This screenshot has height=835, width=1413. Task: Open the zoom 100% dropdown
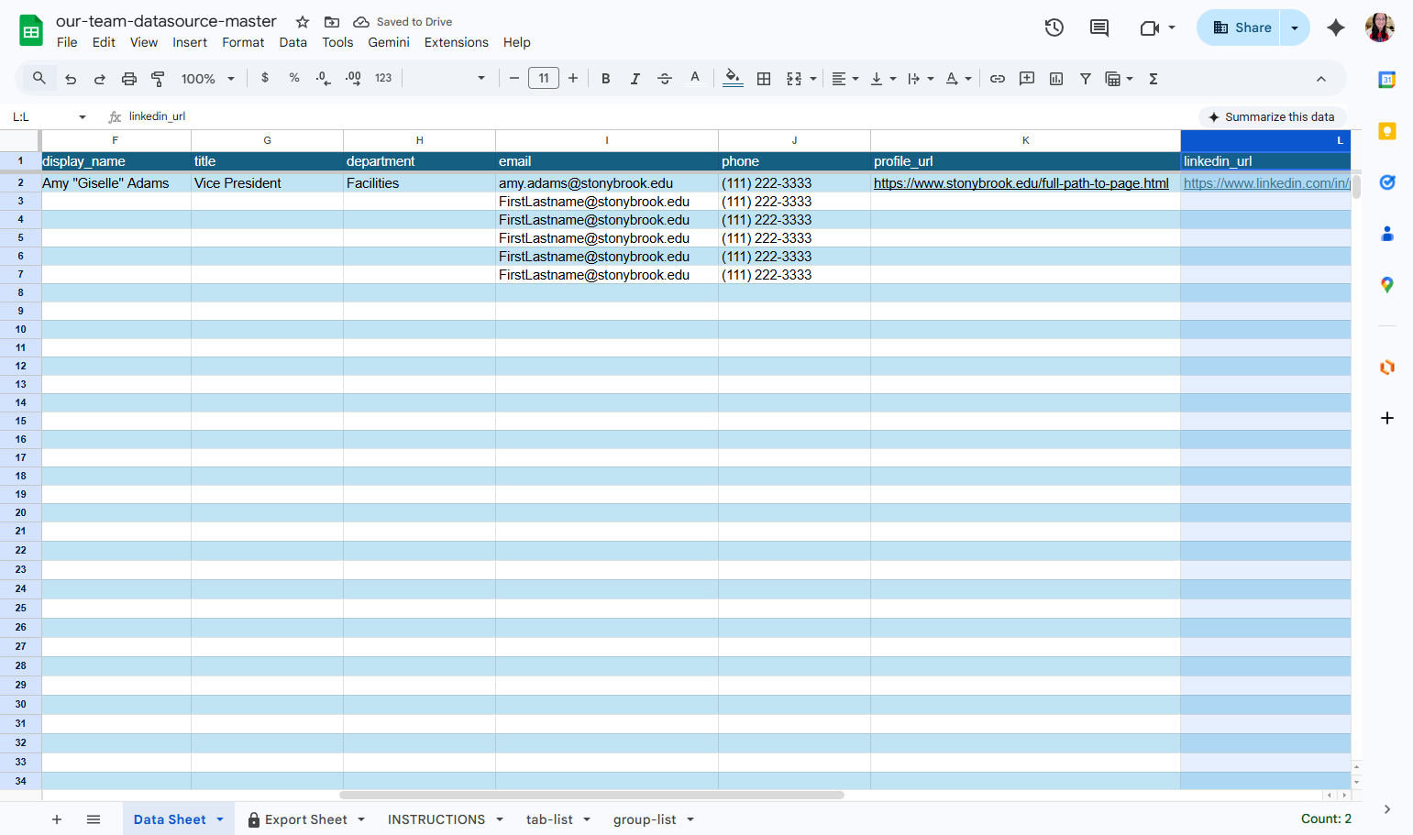click(x=208, y=79)
